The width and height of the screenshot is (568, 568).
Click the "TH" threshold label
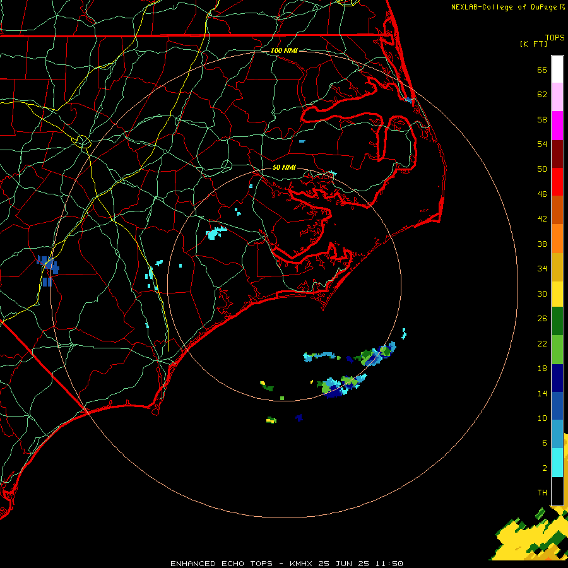tap(542, 493)
